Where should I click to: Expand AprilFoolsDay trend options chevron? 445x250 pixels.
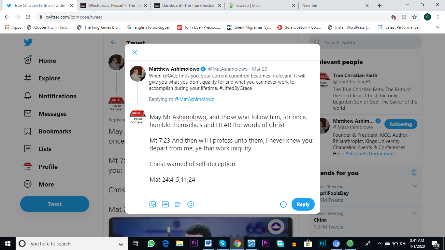coord(415,186)
